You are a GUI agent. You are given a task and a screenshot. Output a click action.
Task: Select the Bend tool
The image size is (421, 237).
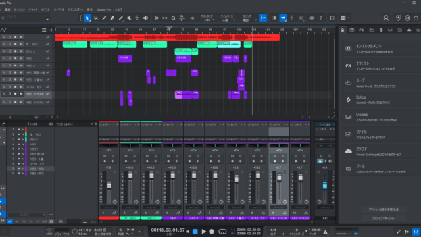coord(137,18)
